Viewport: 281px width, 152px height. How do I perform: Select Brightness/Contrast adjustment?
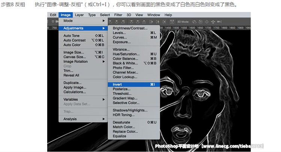coord(130,28)
